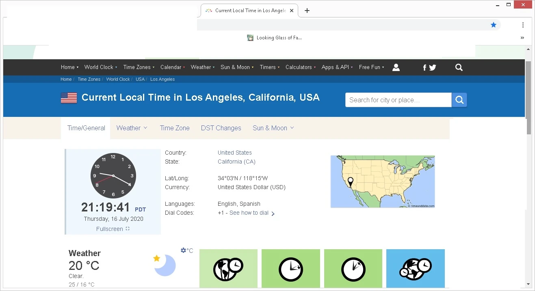Screen dimensions: 535x291
Task: Follow the United States country link
Action: tap(234, 153)
